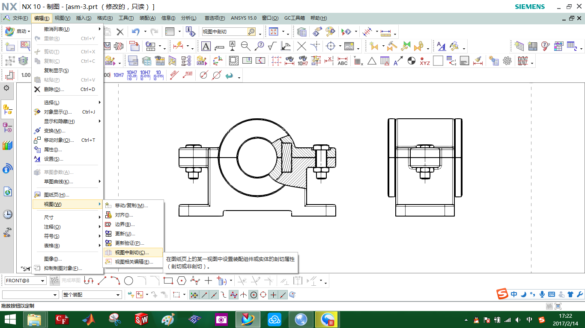Open SolidWorks from the taskbar

[x=141, y=319]
